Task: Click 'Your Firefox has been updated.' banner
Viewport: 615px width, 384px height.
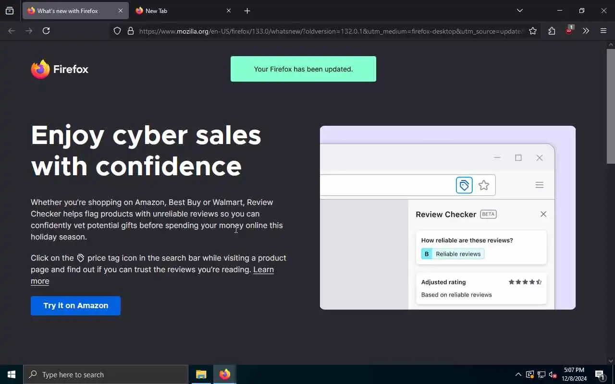Action: (x=303, y=69)
